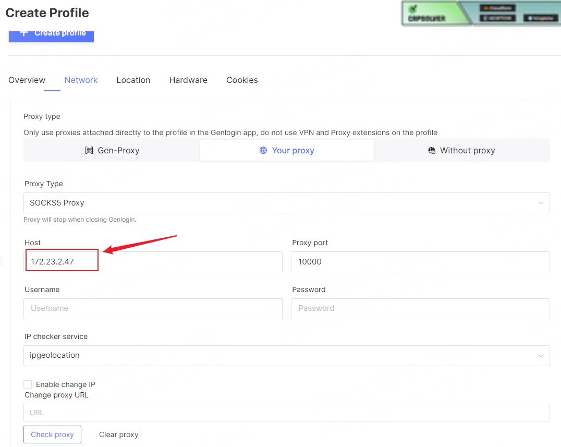Viewport: 561px width, 447px height.
Task: Open the Location tab
Action: [x=133, y=80]
